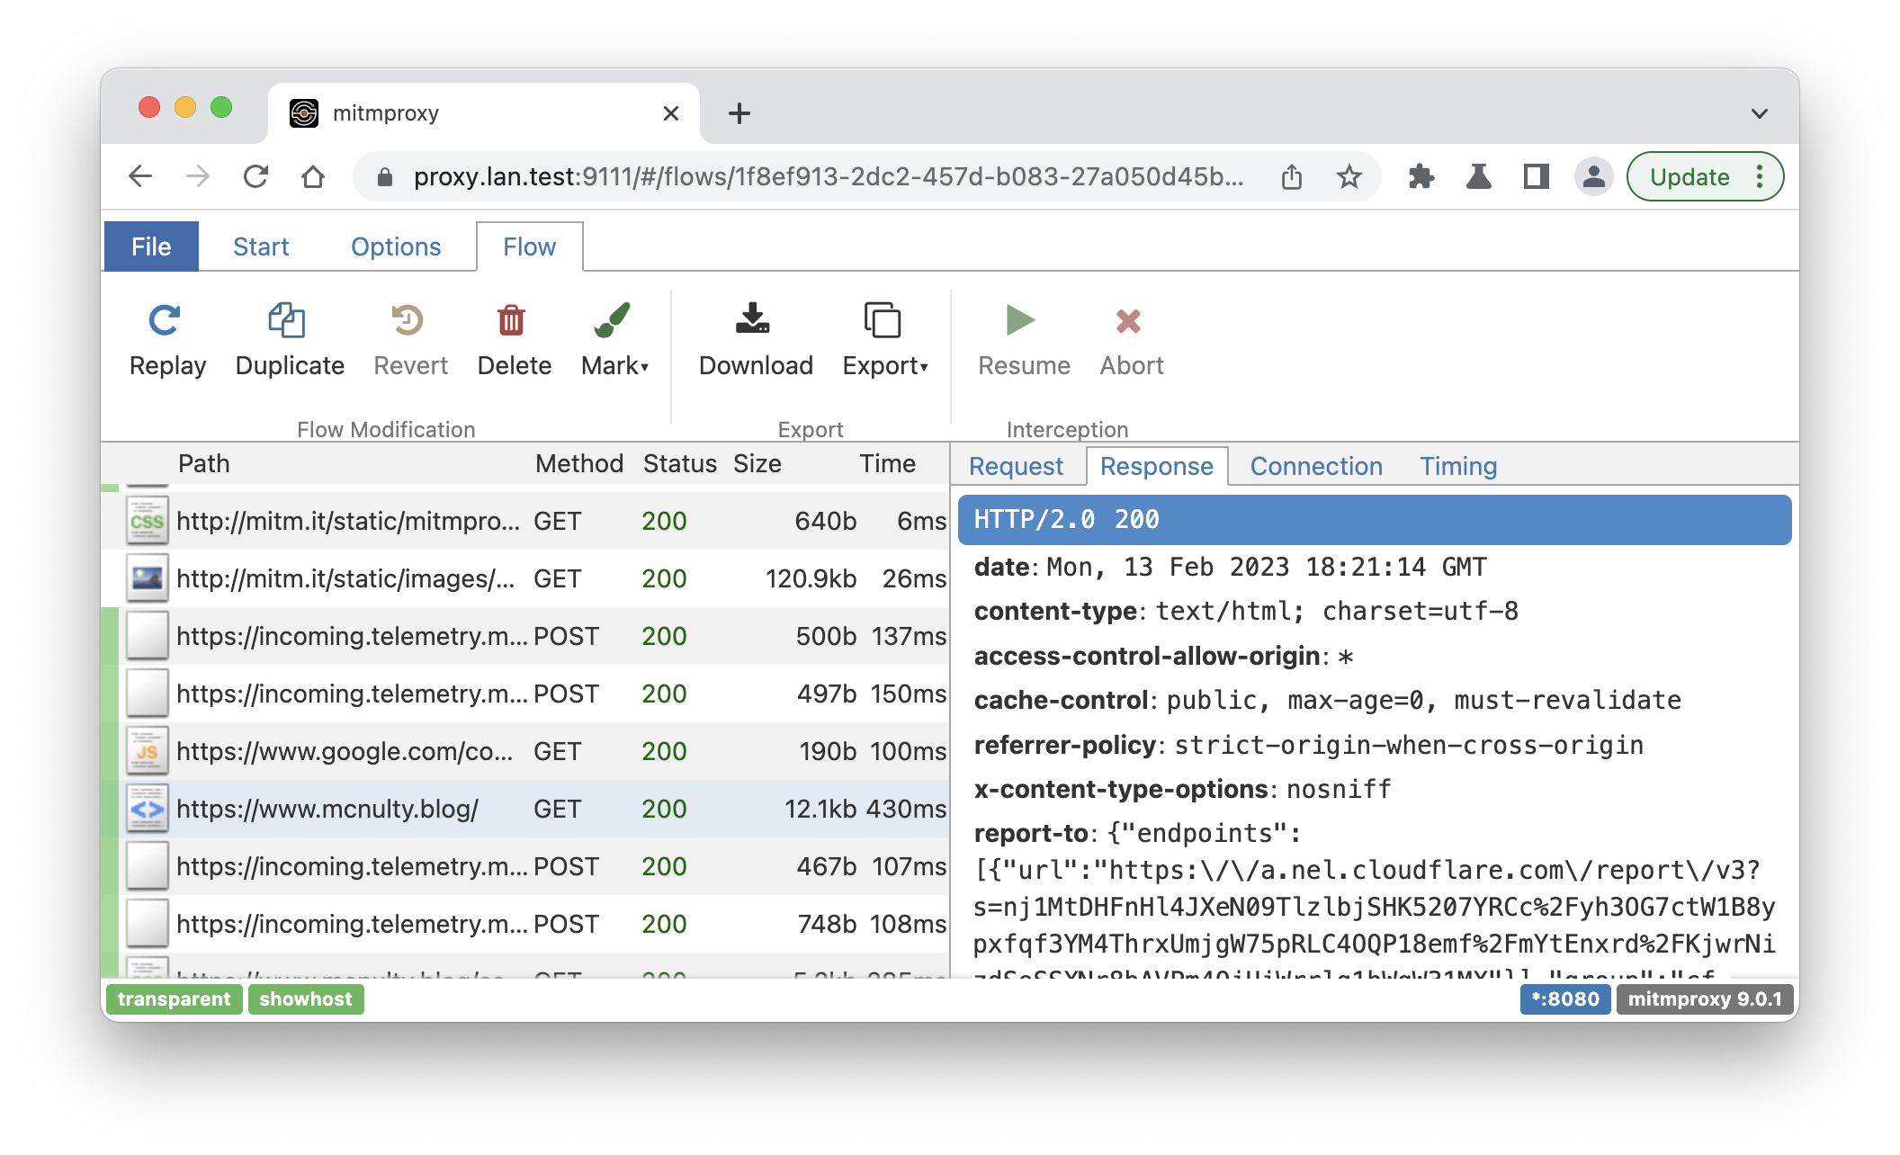The image size is (1900, 1155).
Task: Revert flow modifications
Action: coord(409,340)
